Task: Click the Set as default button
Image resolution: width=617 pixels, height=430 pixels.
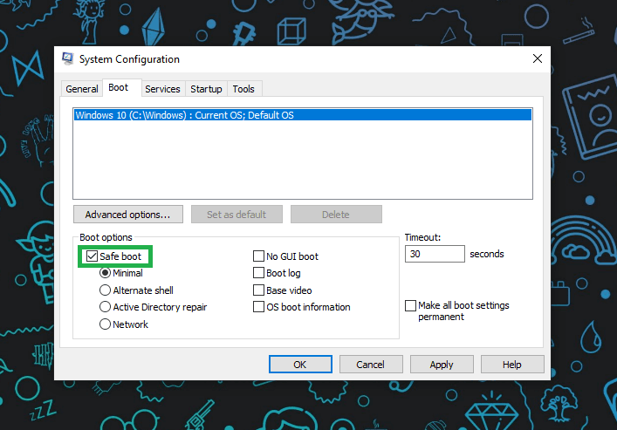Action: [x=237, y=215]
